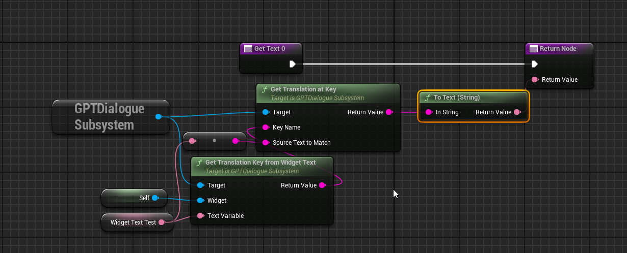Click the Source Text to Match pin
Screen dimensions: 627x253
266,143
